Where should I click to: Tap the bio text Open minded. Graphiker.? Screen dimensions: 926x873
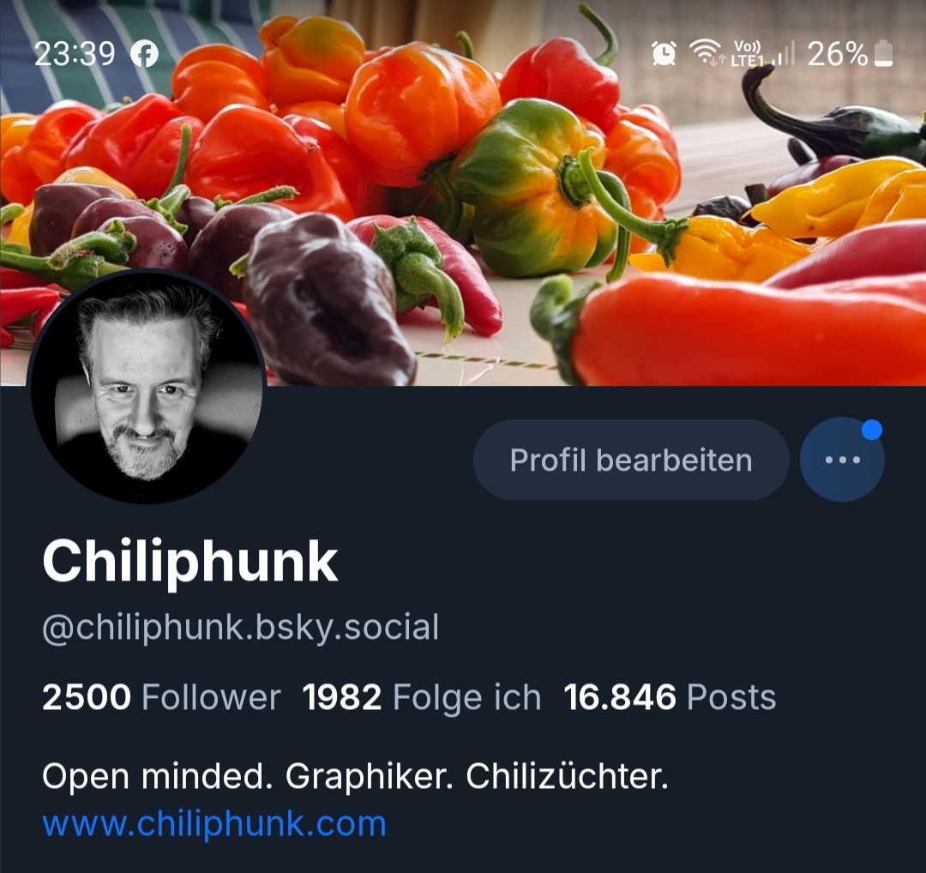[x=248, y=776]
